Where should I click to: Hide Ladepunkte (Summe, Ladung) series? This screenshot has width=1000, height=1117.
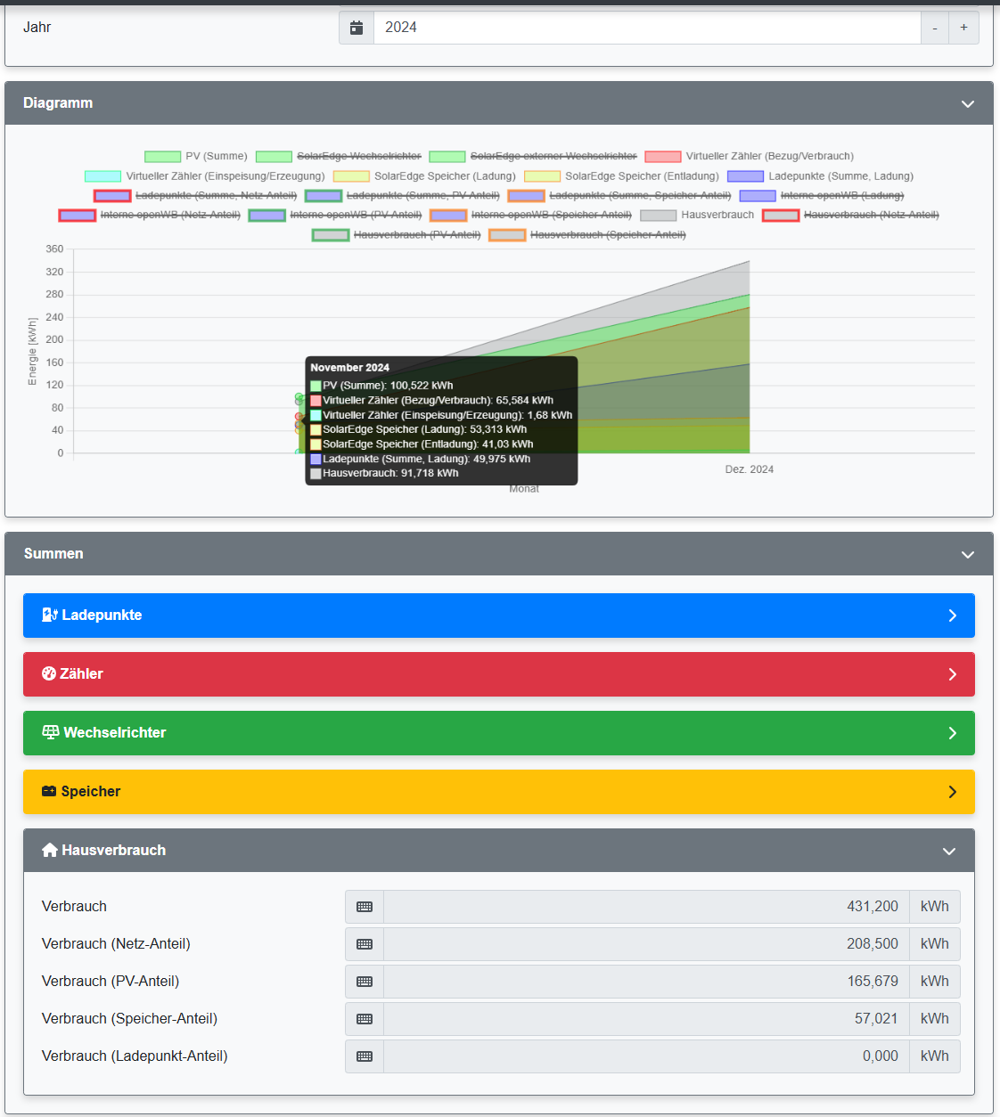tap(821, 176)
